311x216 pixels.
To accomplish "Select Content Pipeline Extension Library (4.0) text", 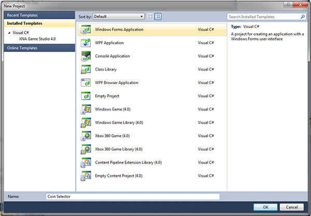I will [129, 163].
